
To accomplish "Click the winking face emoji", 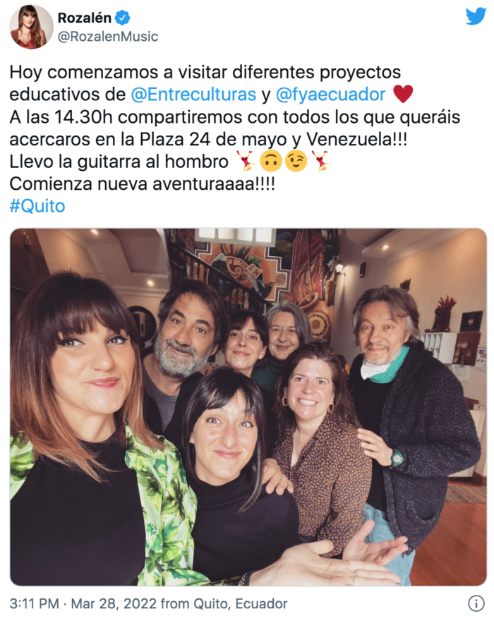I will pos(296,161).
